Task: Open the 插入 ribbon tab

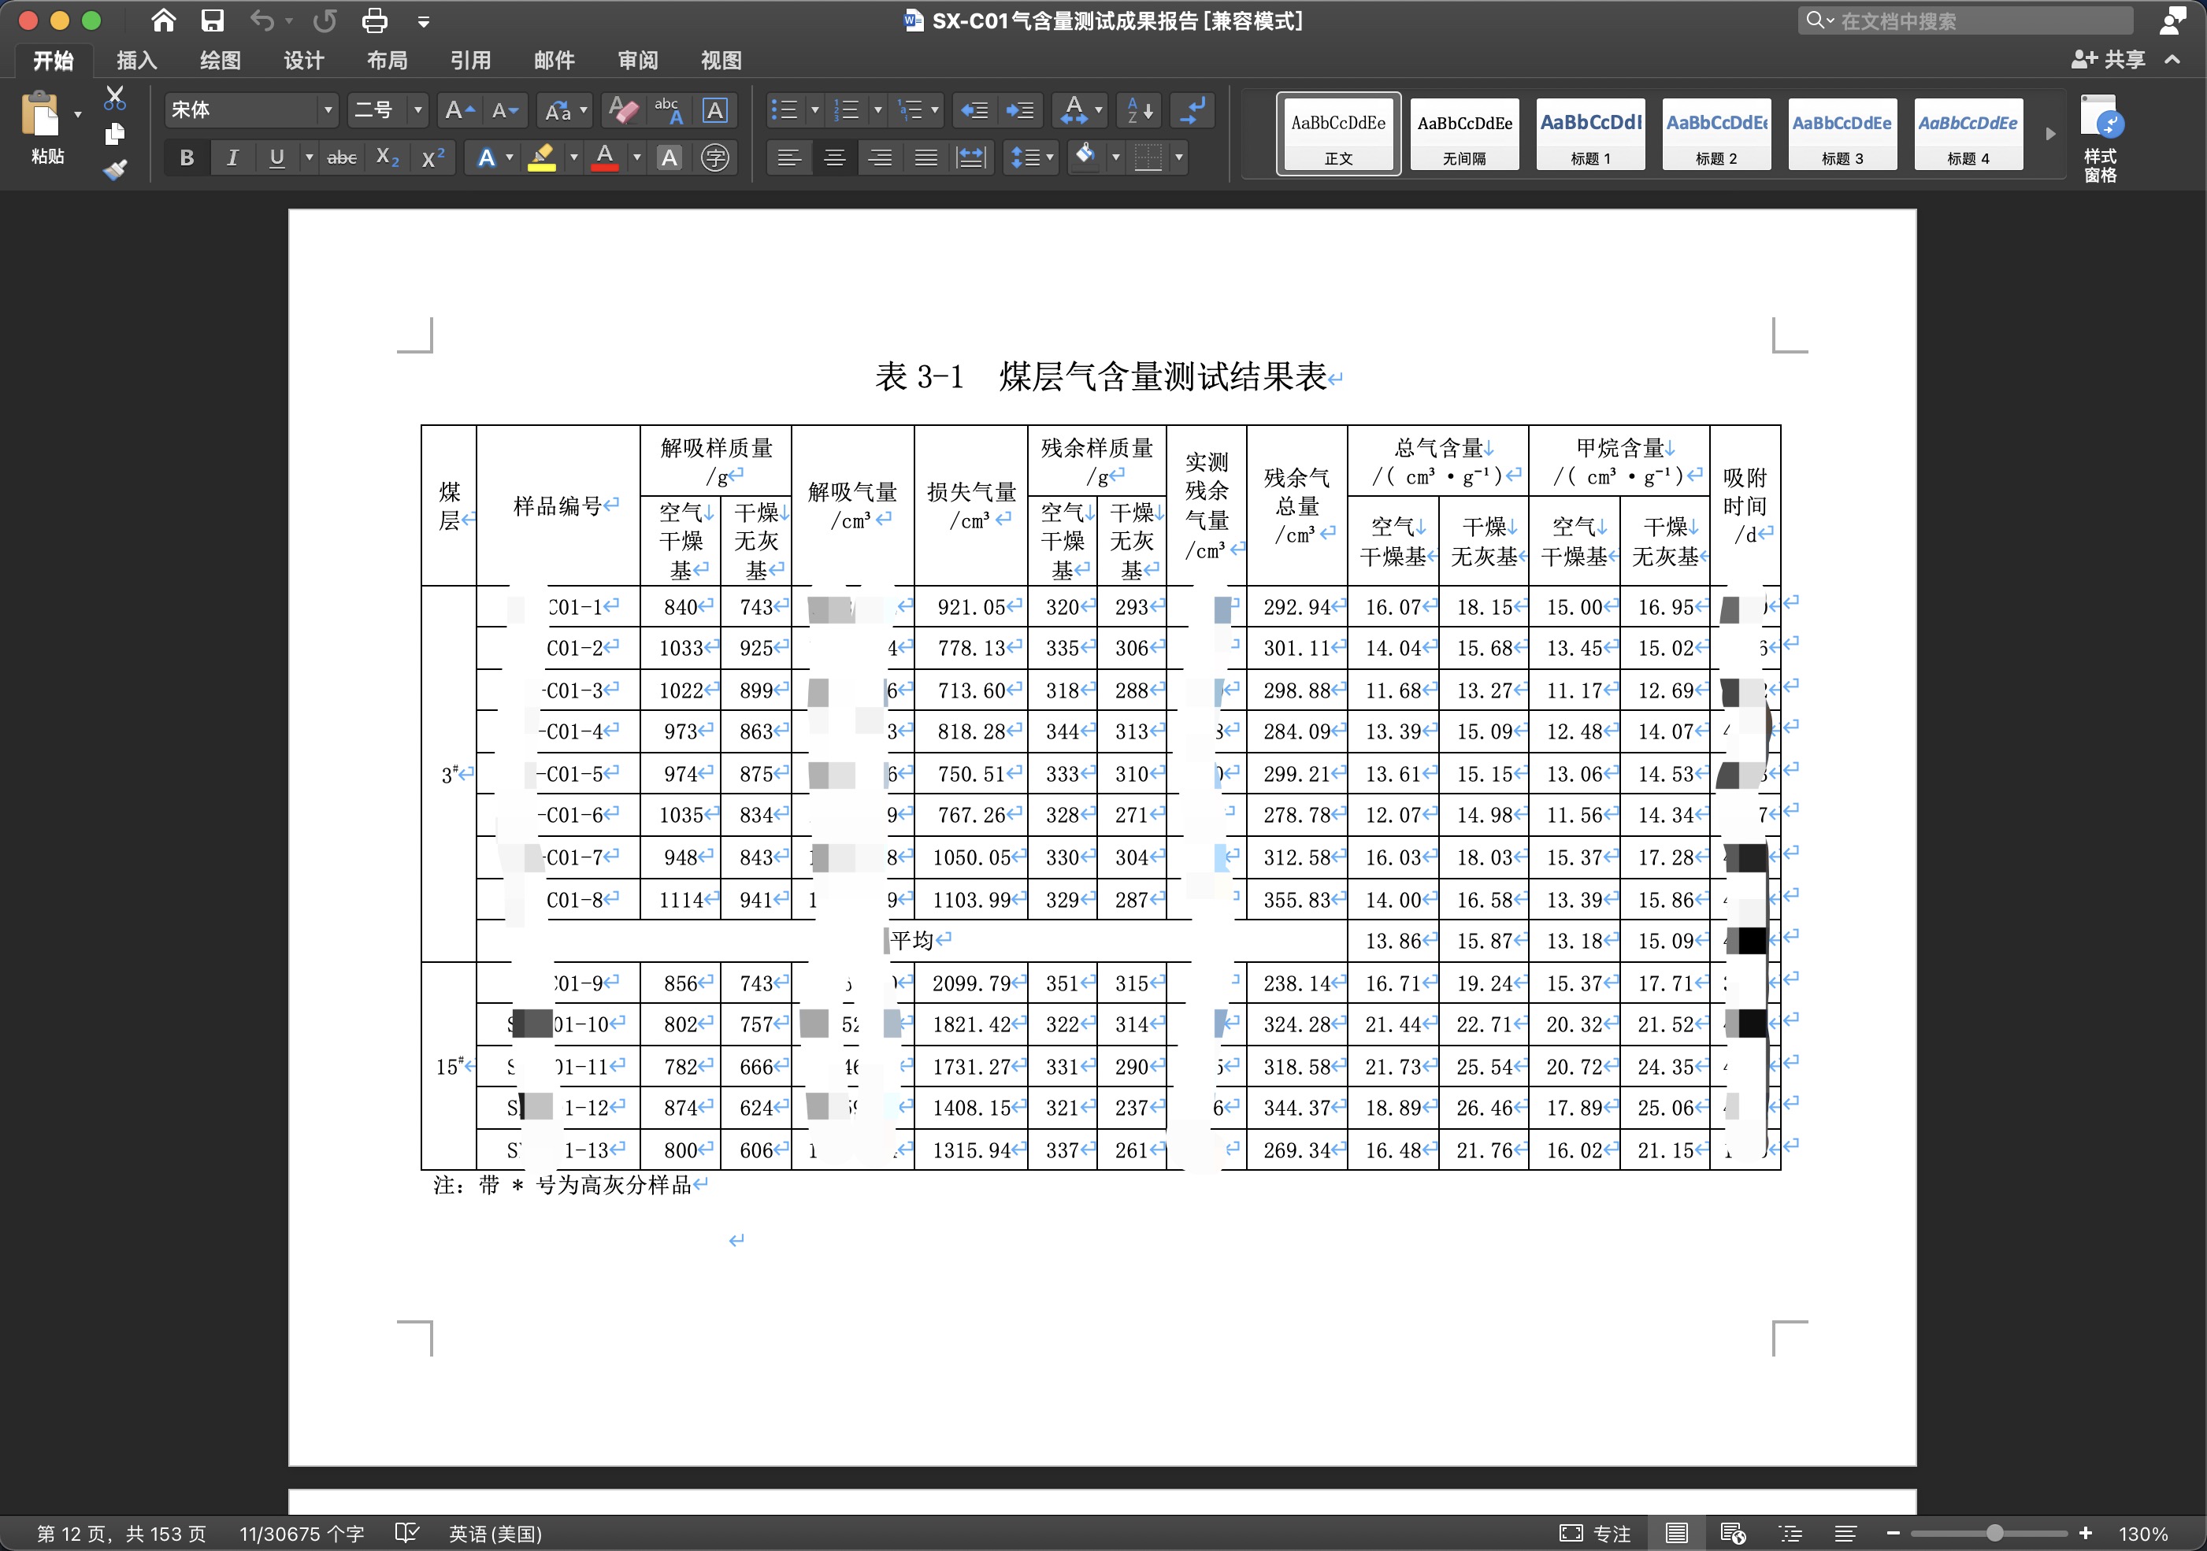Action: (136, 61)
